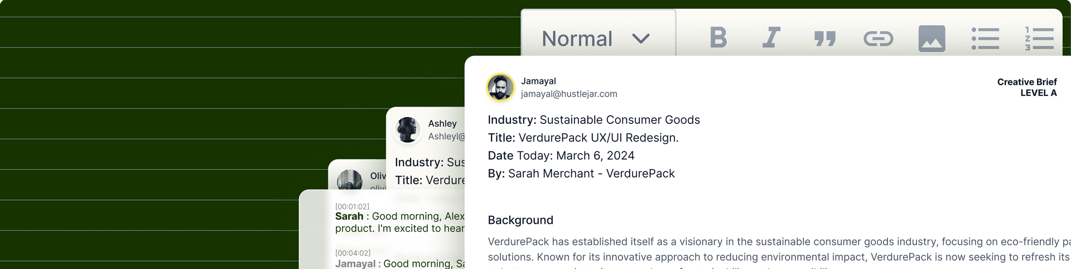Click Ashley's name on the second card
The width and height of the screenshot is (1071, 269).
(x=442, y=123)
